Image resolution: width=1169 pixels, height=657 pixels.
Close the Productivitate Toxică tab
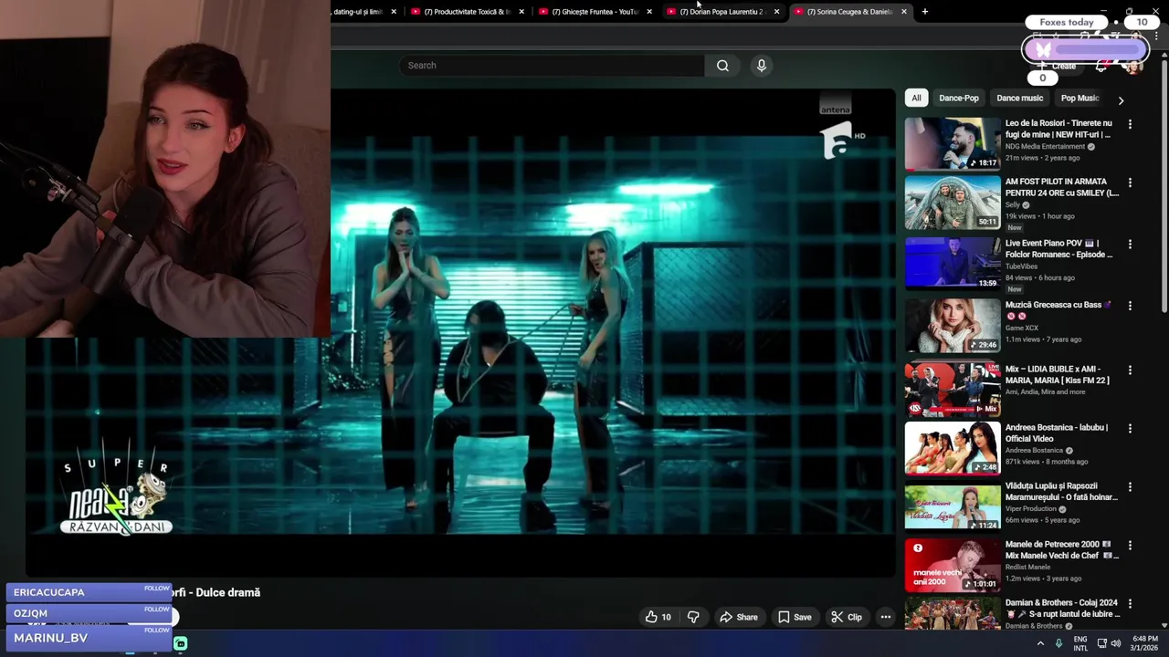point(521,12)
